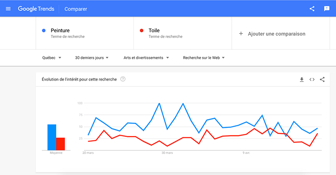Click the feedback icon in header
The image size is (336, 175).
(x=326, y=9)
